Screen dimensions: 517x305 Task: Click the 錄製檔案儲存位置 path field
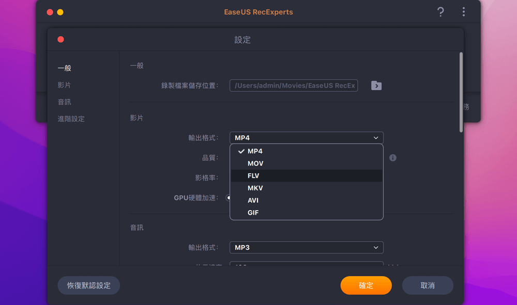coord(294,86)
